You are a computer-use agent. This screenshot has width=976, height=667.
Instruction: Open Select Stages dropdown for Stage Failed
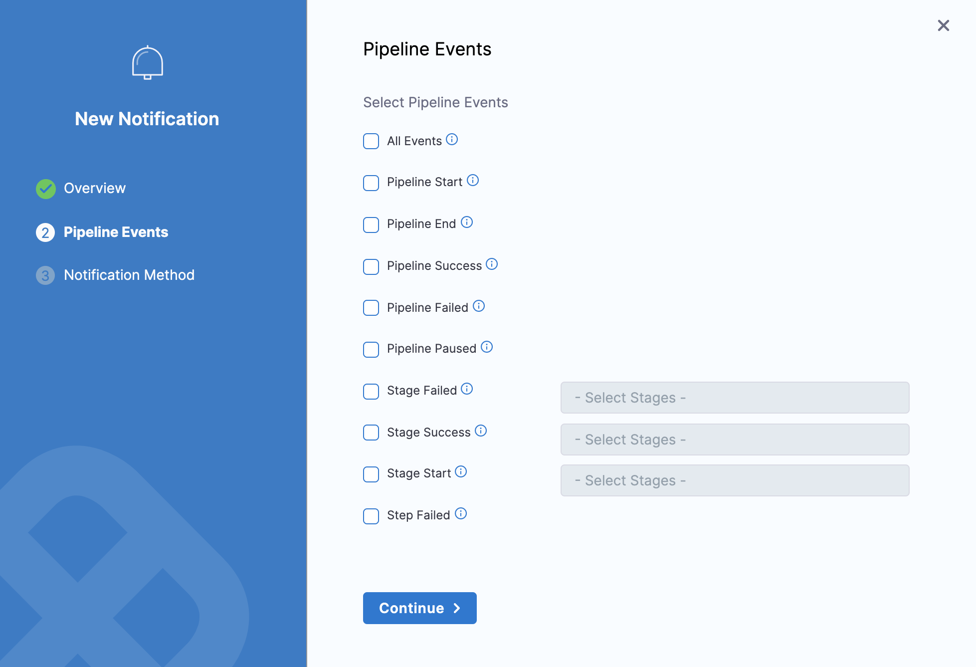[735, 398]
